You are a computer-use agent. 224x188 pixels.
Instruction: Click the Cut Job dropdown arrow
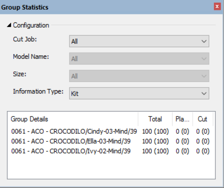point(204,41)
